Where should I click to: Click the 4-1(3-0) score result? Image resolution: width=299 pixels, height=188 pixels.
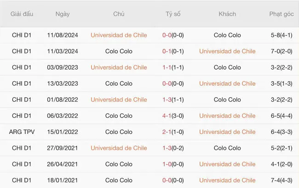[173, 116]
